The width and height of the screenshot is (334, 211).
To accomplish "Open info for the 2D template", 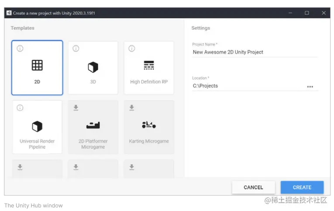I will click(20, 48).
